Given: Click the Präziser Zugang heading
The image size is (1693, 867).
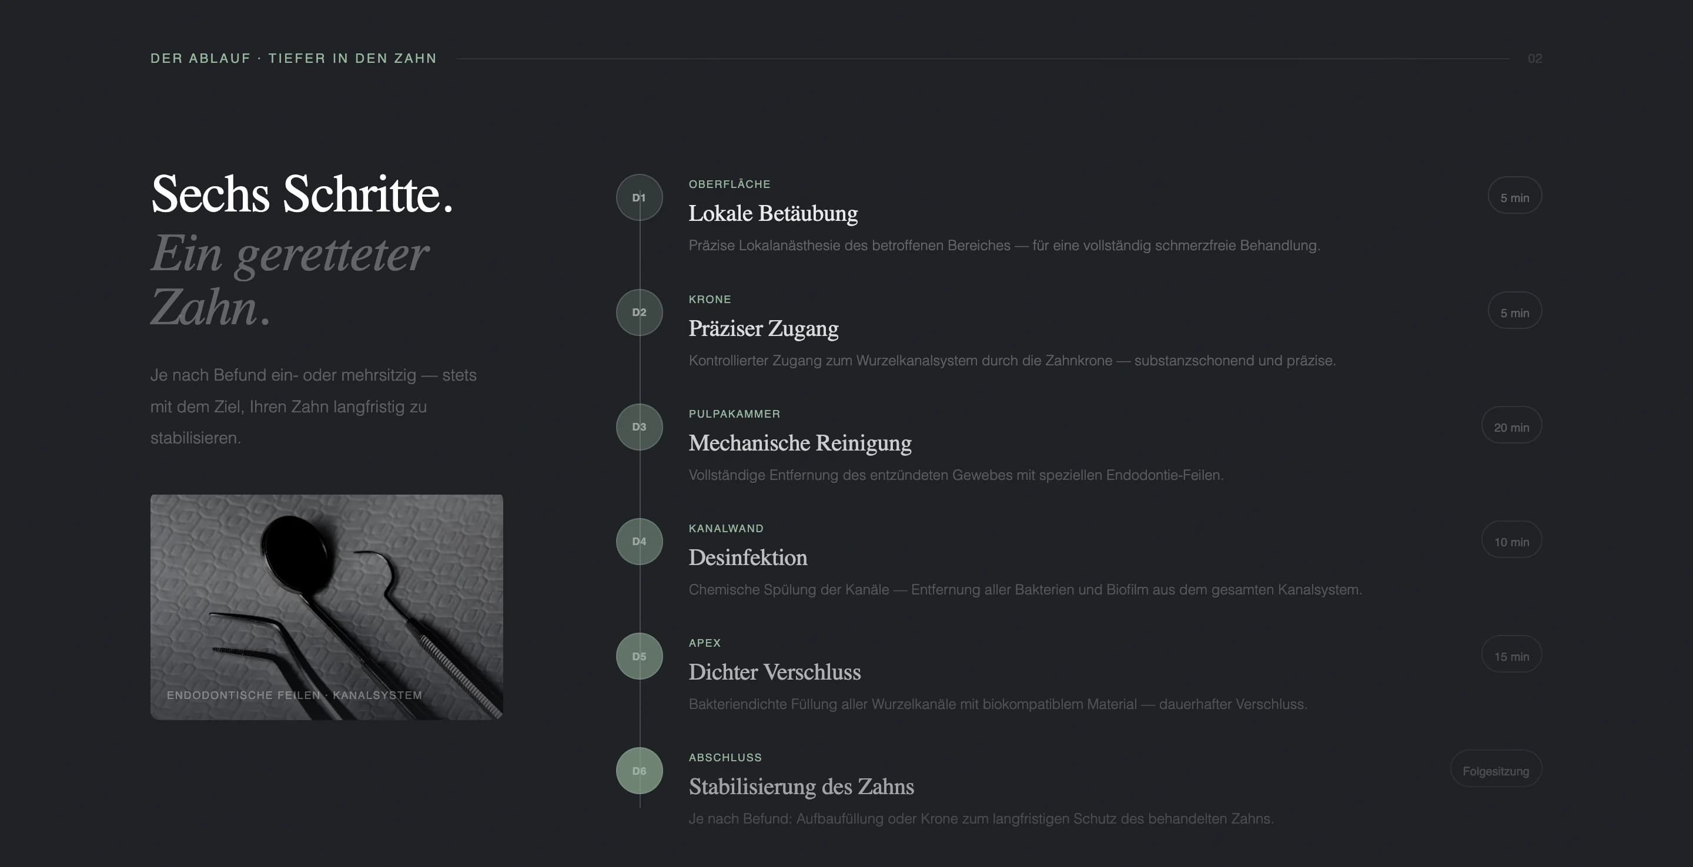Looking at the screenshot, I should [x=763, y=328].
